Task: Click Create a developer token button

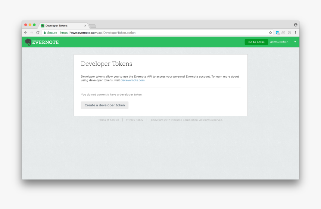Action: [x=105, y=105]
